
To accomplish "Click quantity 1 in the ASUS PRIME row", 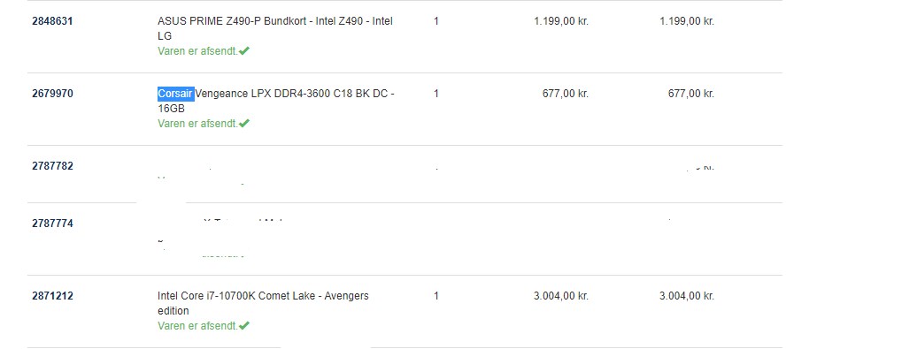I will pos(436,21).
